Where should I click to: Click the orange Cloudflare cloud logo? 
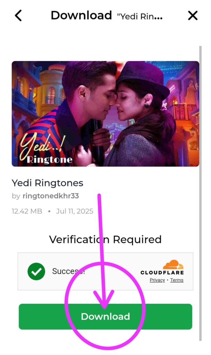point(173,265)
